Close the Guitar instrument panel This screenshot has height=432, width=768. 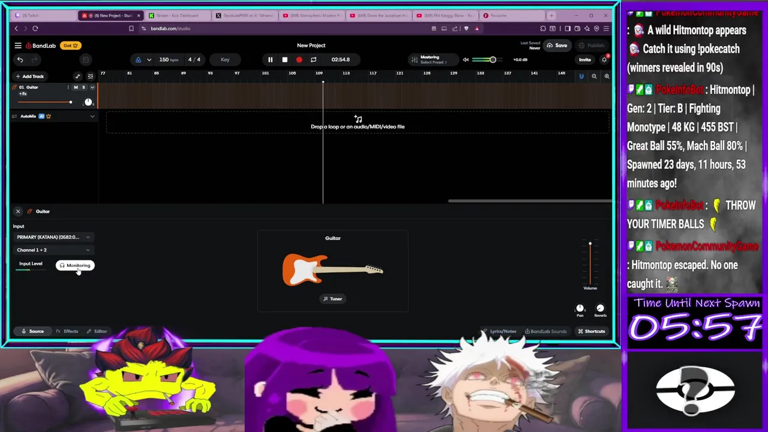(x=18, y=211)
